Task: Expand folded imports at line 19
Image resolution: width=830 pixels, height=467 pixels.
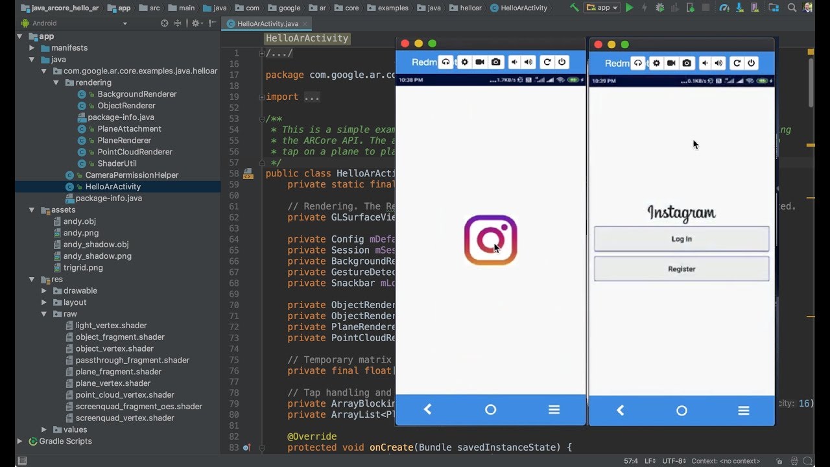Action: point(261,97)
